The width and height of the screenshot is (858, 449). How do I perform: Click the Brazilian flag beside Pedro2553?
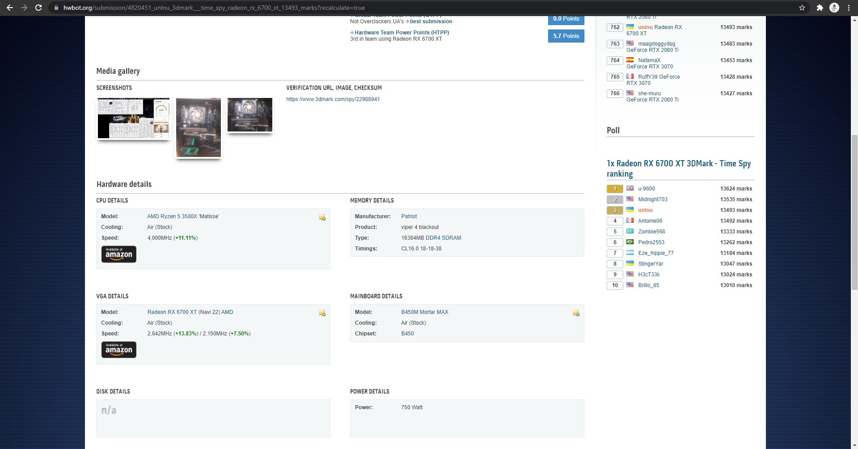click(x=630, y=242)
